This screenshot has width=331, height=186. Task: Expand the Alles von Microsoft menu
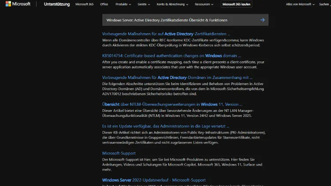pos(300,4)
